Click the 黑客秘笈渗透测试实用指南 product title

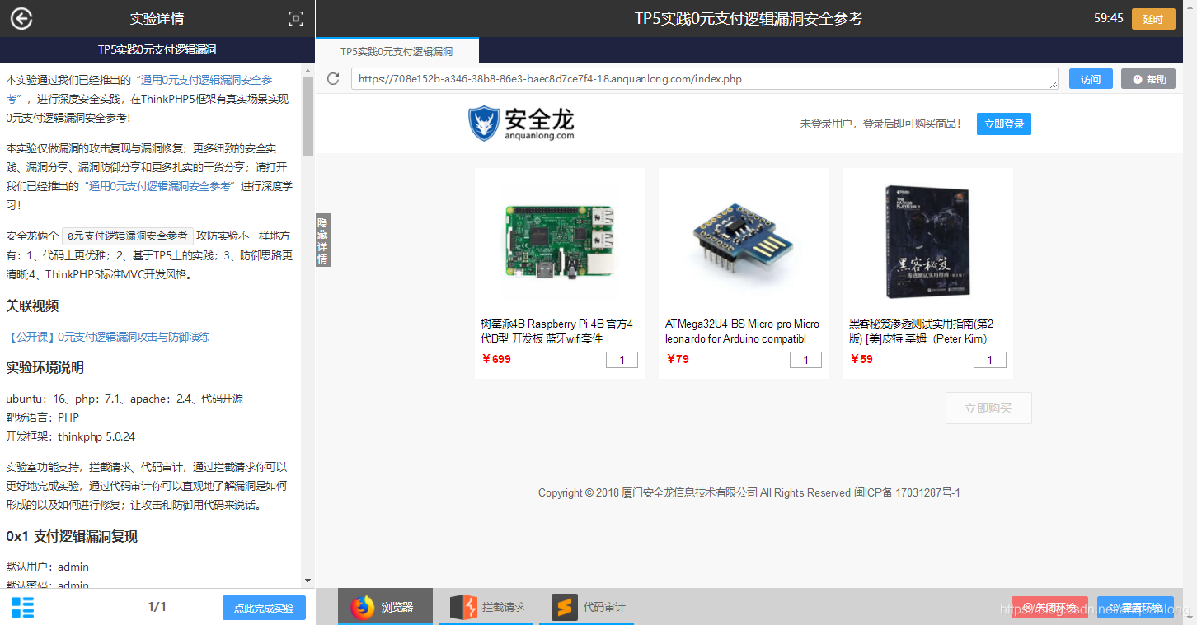(x=922, y=331)
